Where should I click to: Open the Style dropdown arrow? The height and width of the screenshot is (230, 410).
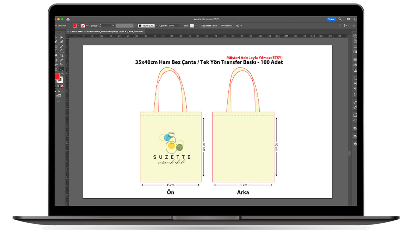(195, 26)
